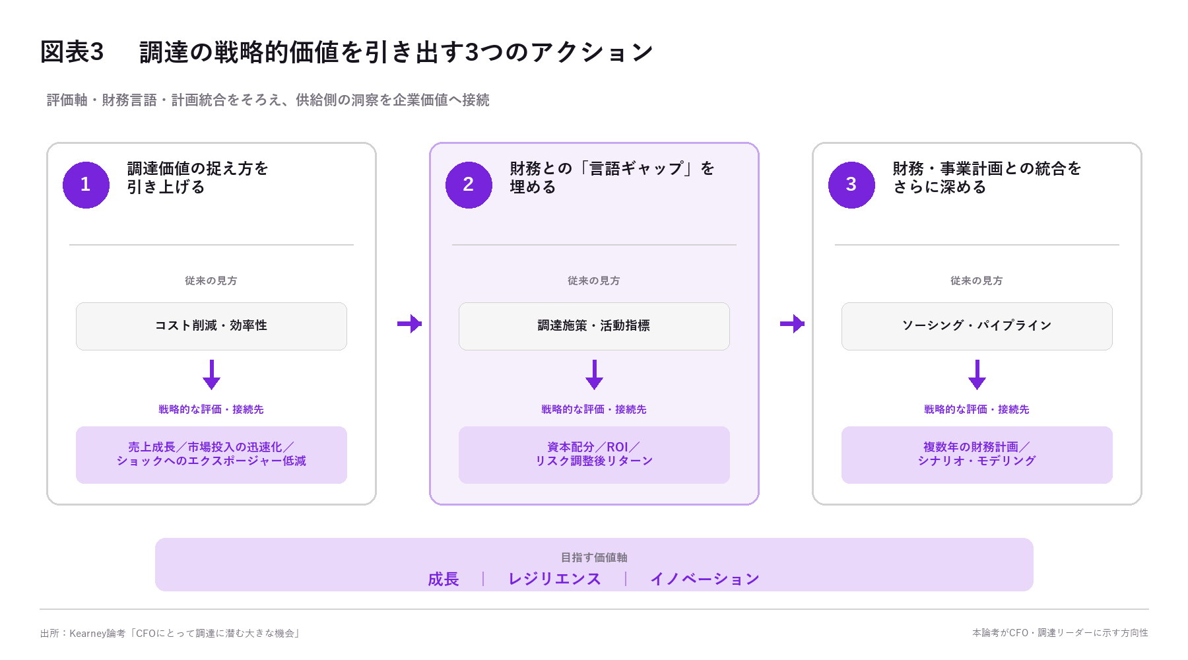This screenshot has height=660, width=1188.
Task: Click 従来の見方 label in card 1
Action: pyautogui.click(x=211, y=280)
